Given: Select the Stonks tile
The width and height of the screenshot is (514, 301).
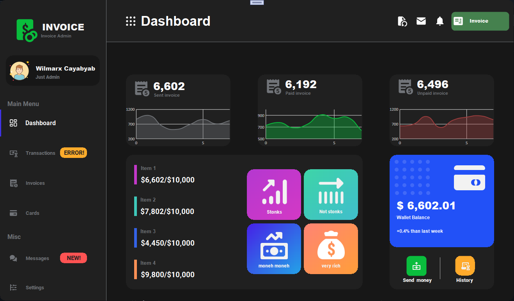Looking at the screenshot, I should coord(274,194).
